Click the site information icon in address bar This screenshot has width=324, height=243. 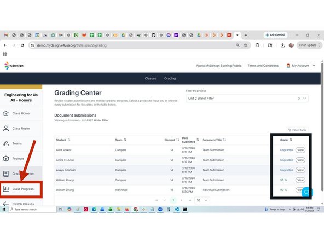tap(32, 45)
